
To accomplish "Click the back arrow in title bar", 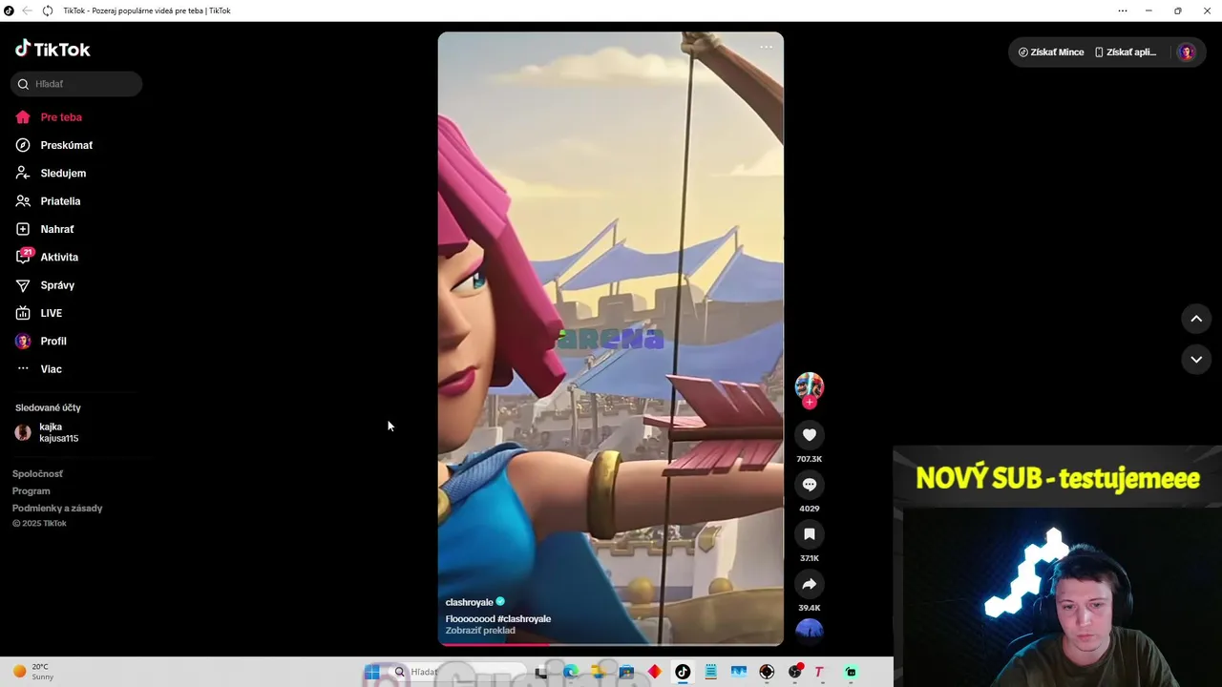I will (x=27, y=10).
